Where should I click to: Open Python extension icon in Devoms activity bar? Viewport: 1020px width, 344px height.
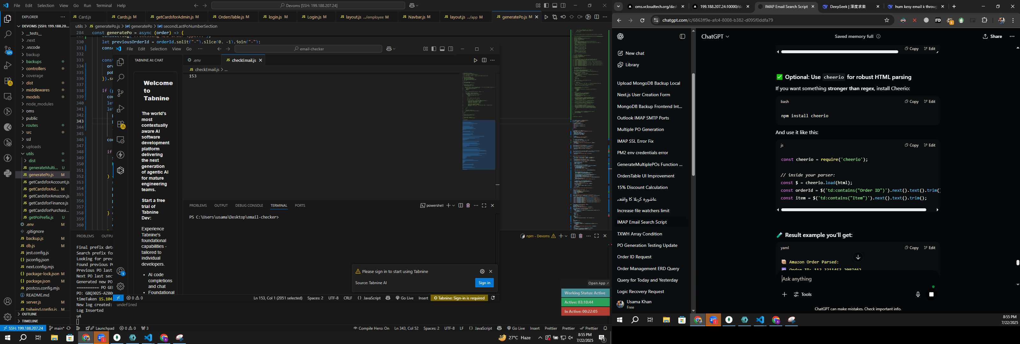point(8,173)
